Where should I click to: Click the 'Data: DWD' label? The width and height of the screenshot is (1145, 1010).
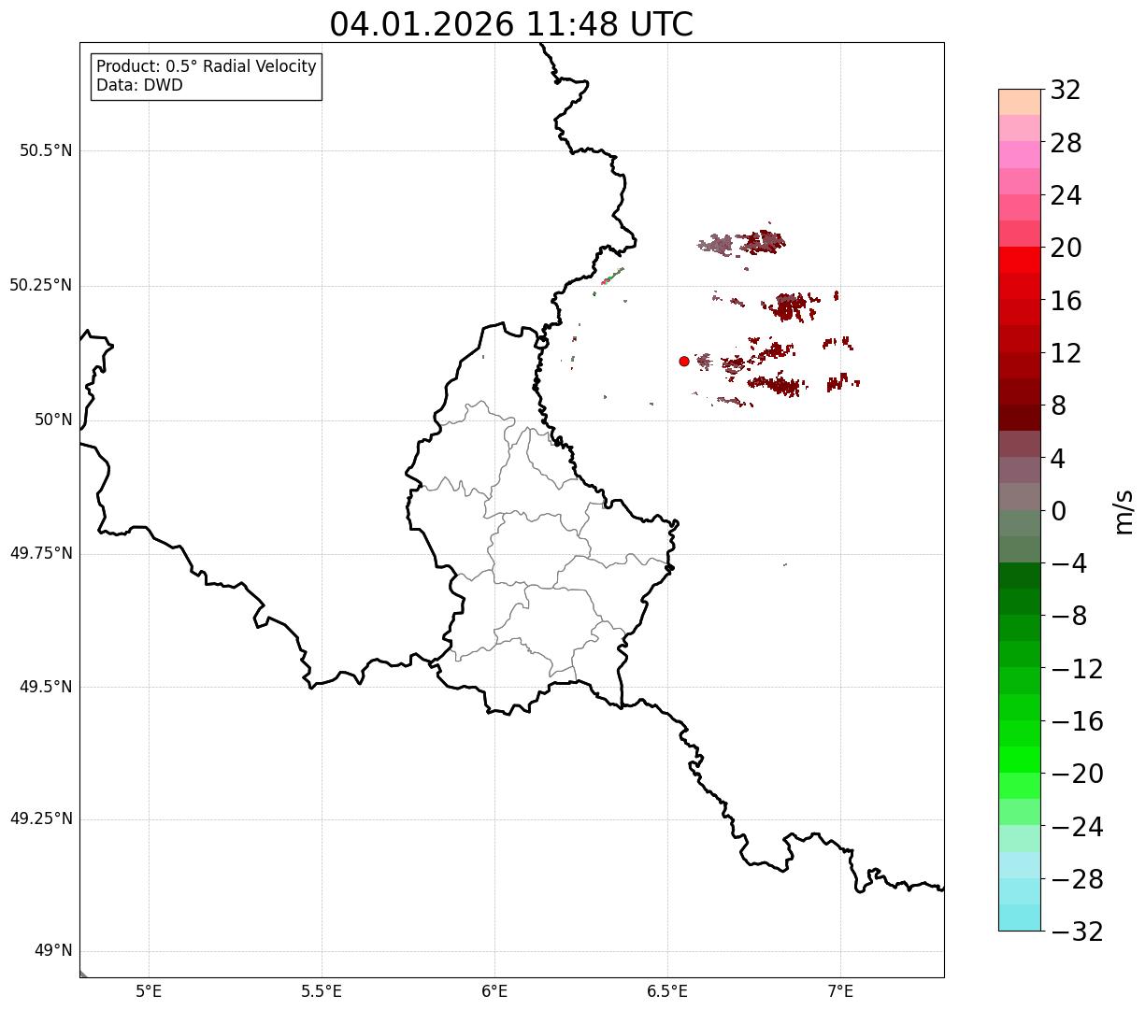[139, 85]
